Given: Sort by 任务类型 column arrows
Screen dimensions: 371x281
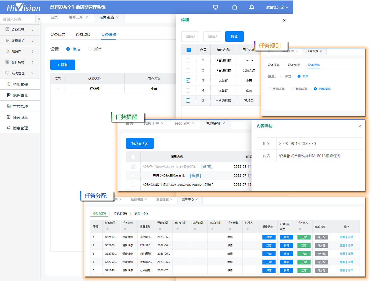Looking at the screenshot, I should pyautogui.click(x=230, y=229).
